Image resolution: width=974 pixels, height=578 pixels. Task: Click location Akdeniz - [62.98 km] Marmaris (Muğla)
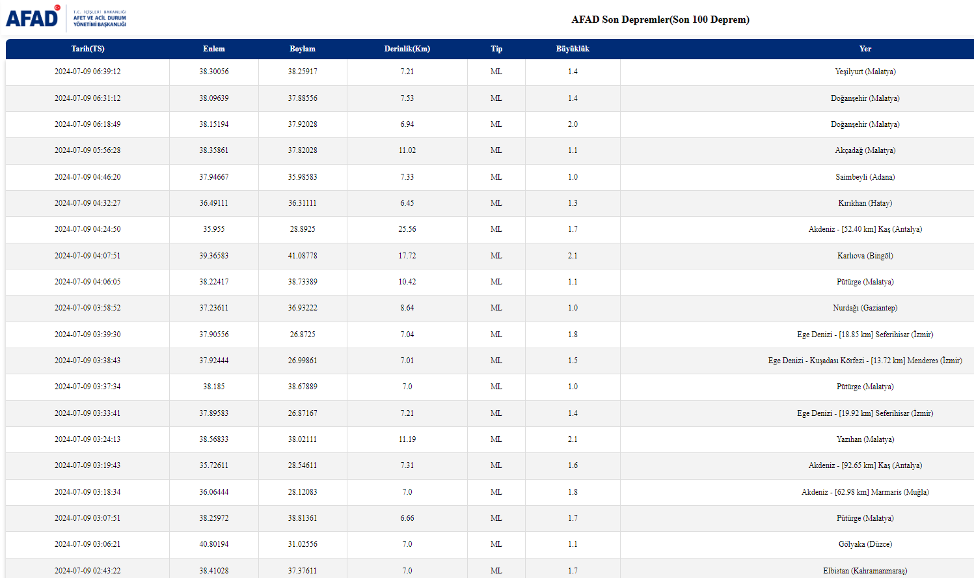point(865,492)
